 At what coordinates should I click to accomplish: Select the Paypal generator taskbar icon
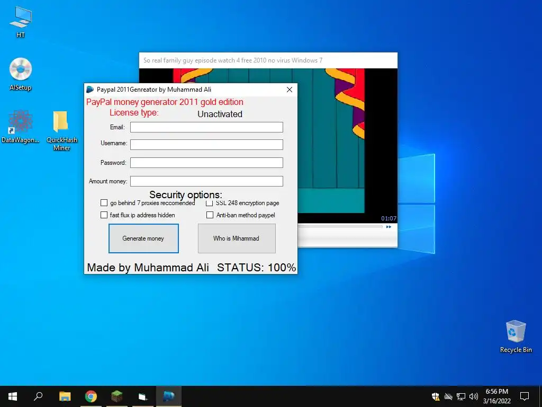point(169,396)
